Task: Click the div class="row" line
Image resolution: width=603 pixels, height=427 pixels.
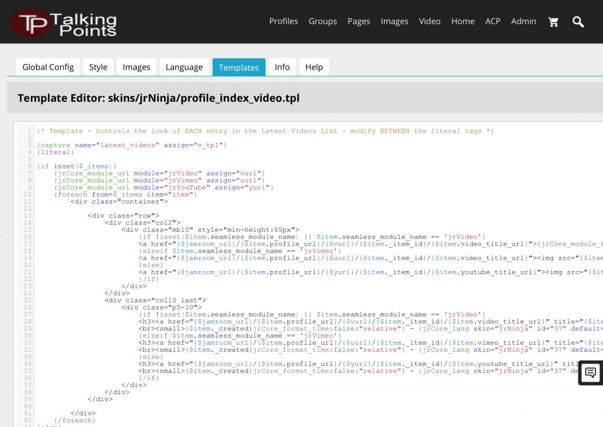Action: 123,216
